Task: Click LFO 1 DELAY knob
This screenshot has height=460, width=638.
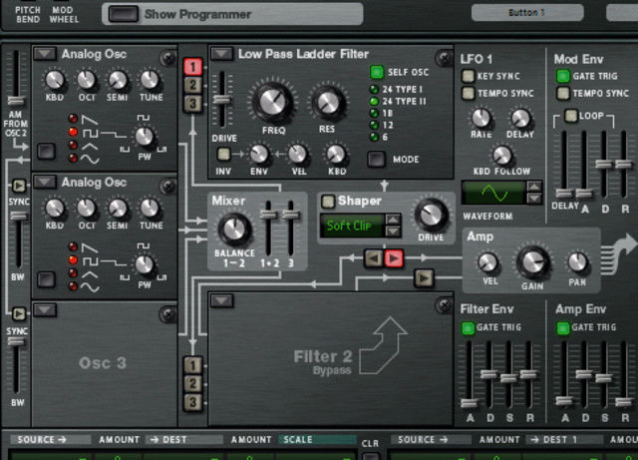Action: (520, 118)
